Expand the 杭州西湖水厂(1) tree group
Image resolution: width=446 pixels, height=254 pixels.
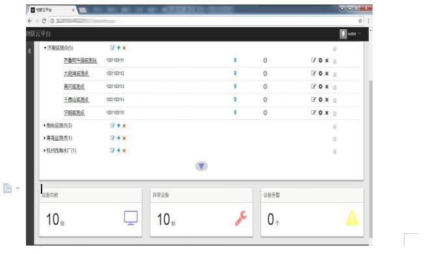coord(45,150)
